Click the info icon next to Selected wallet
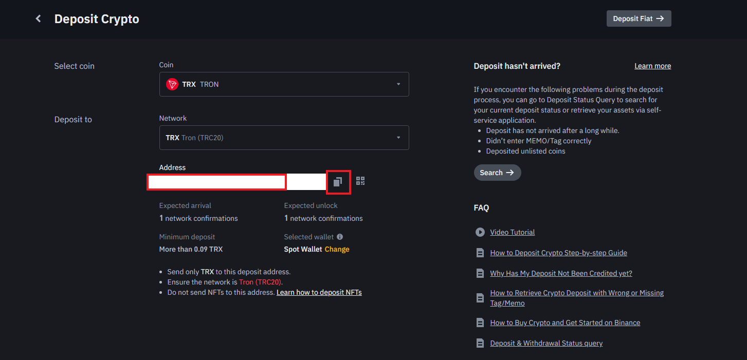This screenshot has width=747, height=360. (340, 237)
